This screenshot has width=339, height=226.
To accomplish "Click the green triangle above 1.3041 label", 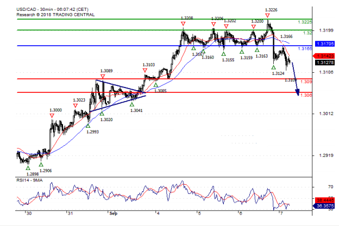I will (133, 104).
